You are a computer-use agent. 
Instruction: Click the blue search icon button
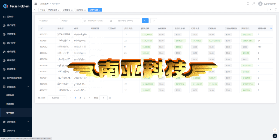click(x=145, y=20)
